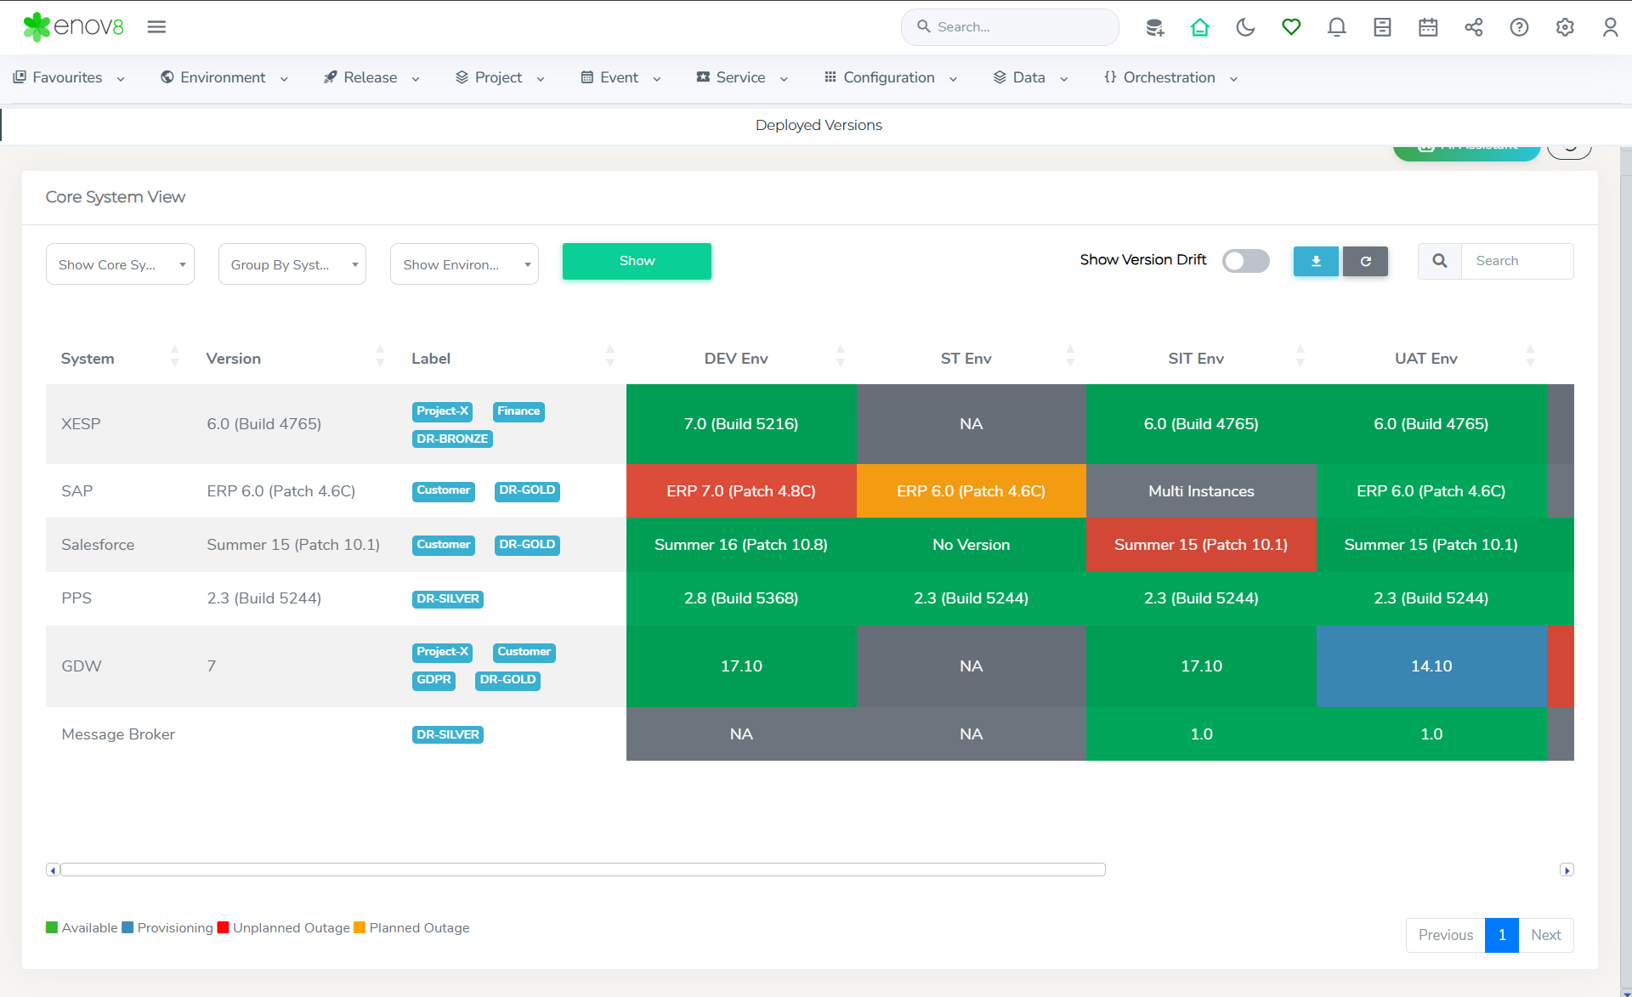Switch to dark mode using the moon icon
The height and width of the screenshot is (997, 1632).
[1245, 27]
